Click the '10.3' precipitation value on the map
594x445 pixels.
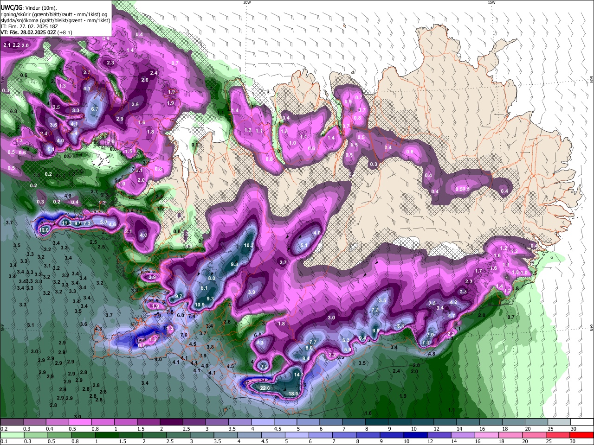(249, 245)
